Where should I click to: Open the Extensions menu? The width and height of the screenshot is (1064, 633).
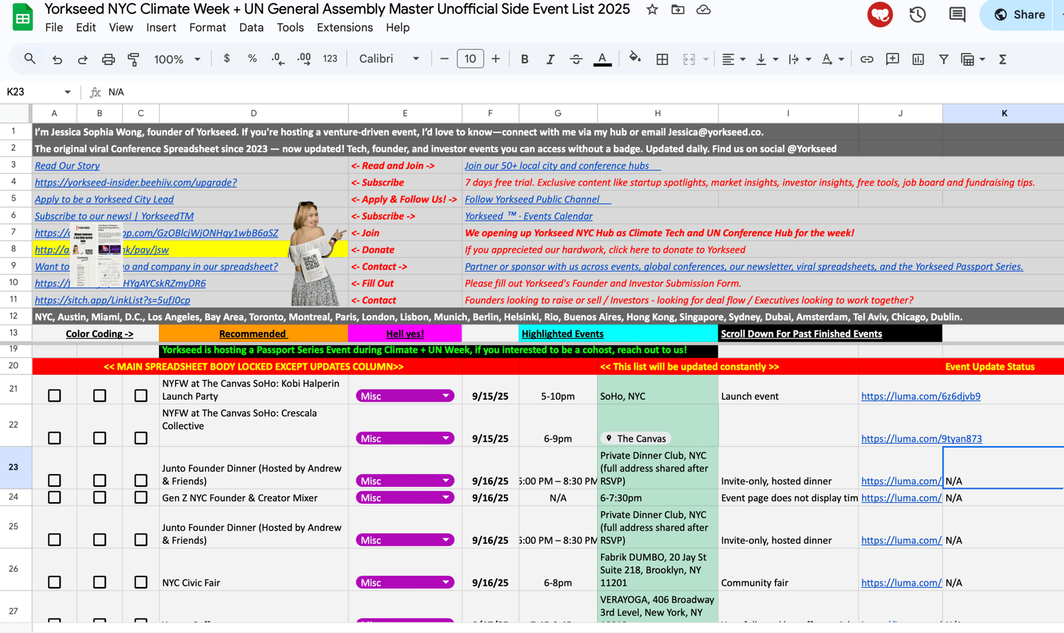[344, 27]
